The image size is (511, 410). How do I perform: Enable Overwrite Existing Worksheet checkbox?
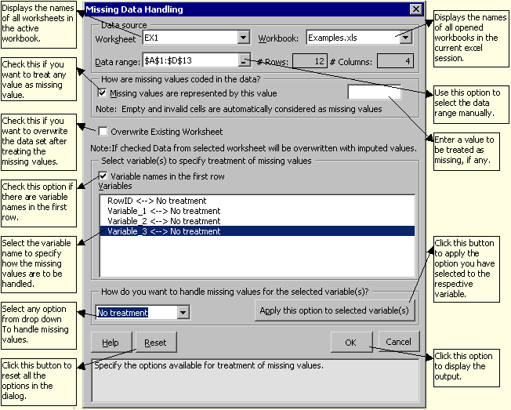(103, 132)
